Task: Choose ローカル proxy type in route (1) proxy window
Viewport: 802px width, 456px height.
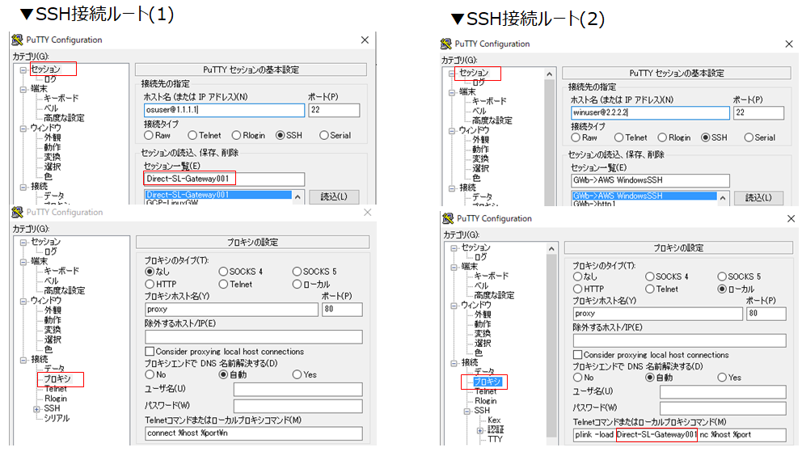Action: pyautogui.click(x=298, y=284)
